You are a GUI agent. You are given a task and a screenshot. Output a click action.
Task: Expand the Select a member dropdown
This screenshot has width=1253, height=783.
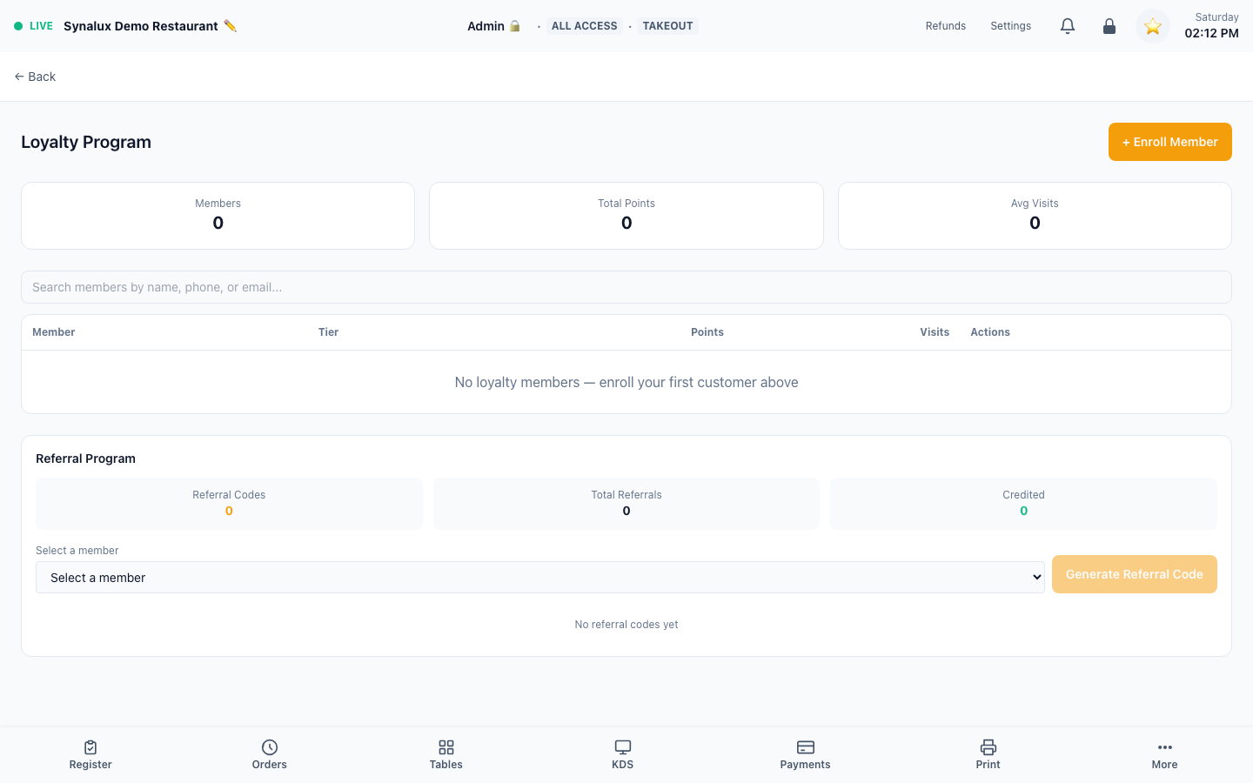coord(540,578)
